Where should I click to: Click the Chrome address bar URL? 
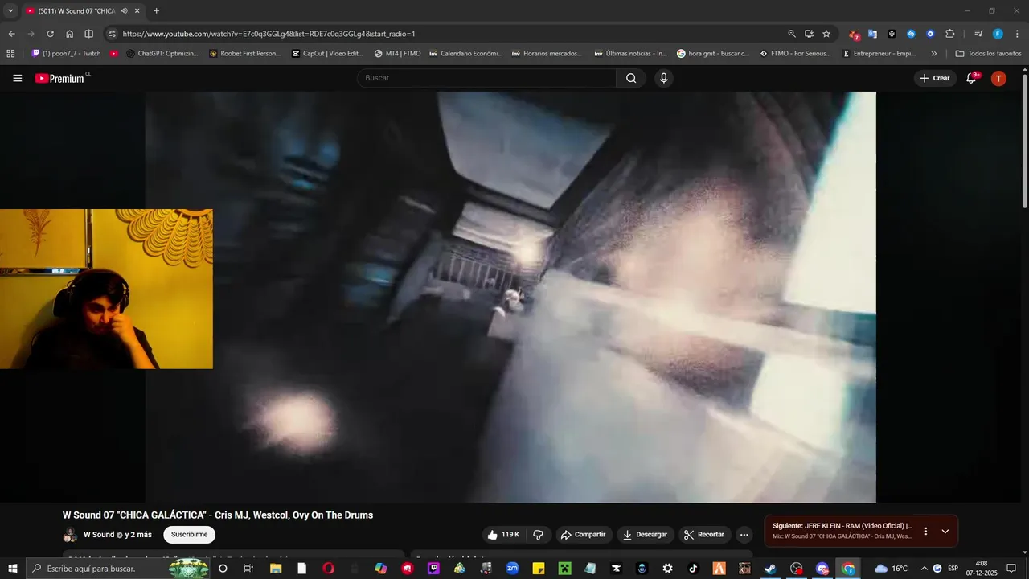(269, 34)
